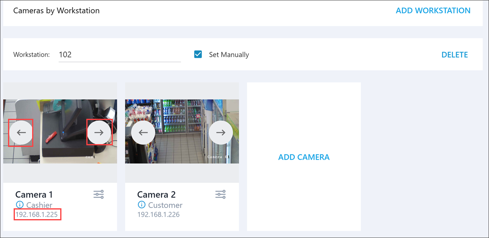Viewport: 489px width, 238px height.
Task: Focus the Workstation number input field
Action: point(119,55)
